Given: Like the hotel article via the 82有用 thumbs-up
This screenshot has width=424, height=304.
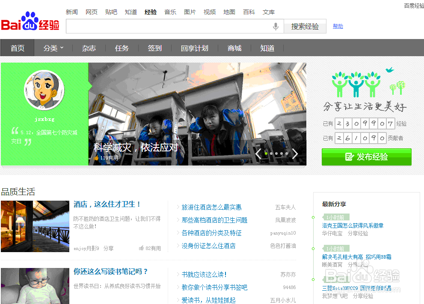Looking at the screenshot, I should click(x=142, y=248).
